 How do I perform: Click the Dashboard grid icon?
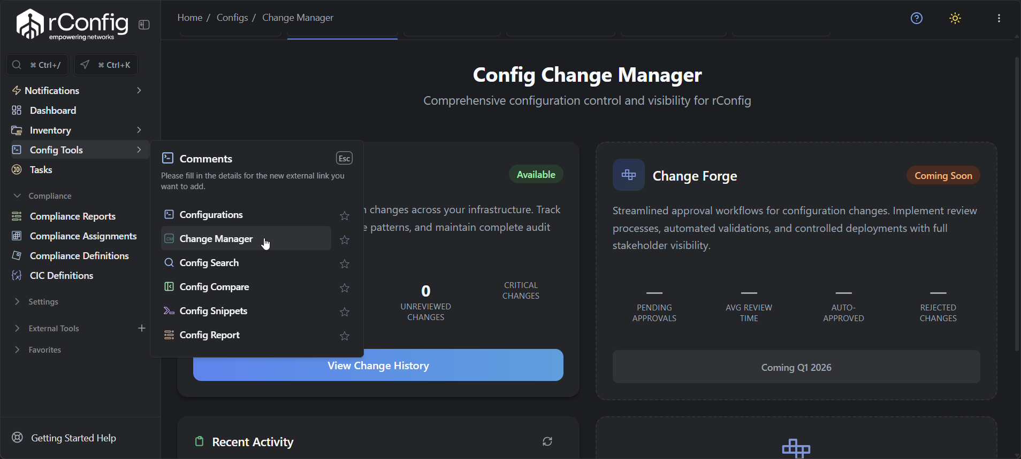[17, 110]
